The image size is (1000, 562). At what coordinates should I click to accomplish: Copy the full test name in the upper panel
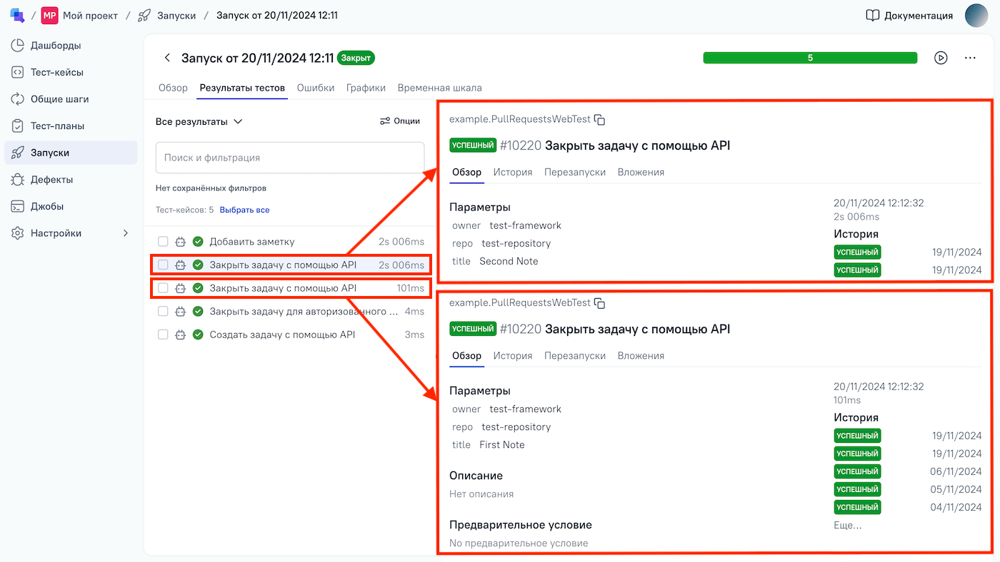coord(600,120)
